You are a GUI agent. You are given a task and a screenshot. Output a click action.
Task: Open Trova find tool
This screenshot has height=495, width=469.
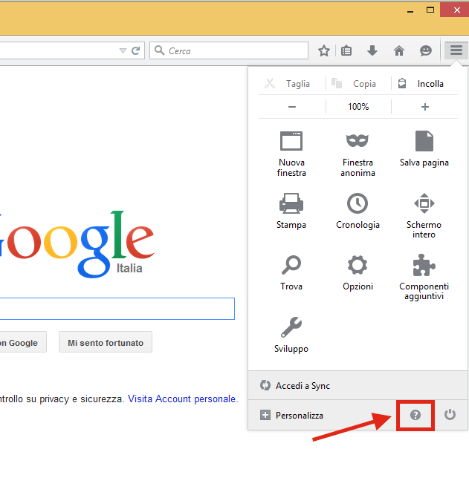point(291,273)
